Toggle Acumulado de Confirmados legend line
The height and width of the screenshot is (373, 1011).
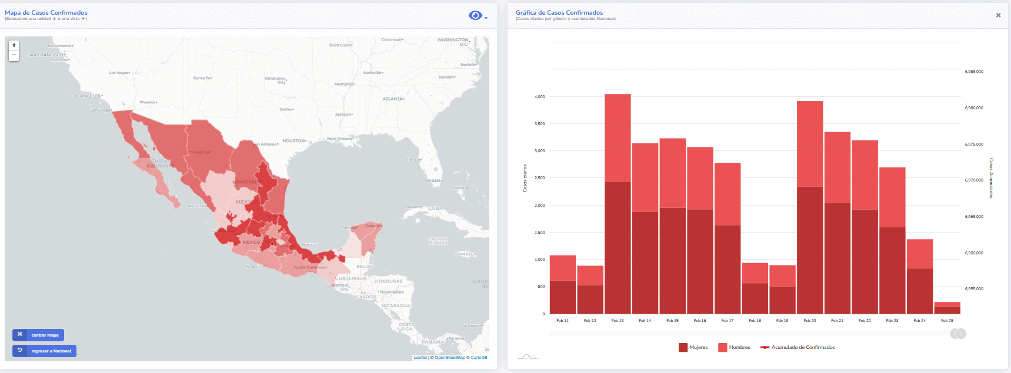tap(798, 347)
